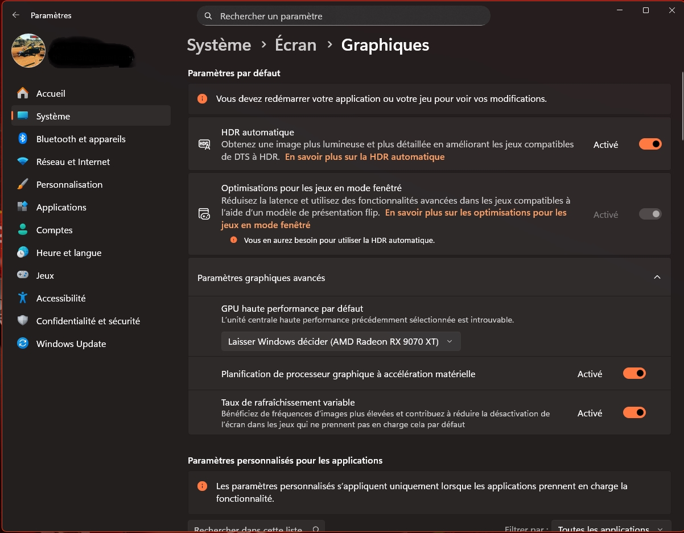Click the Accueil home icon in sidebar

23,93
